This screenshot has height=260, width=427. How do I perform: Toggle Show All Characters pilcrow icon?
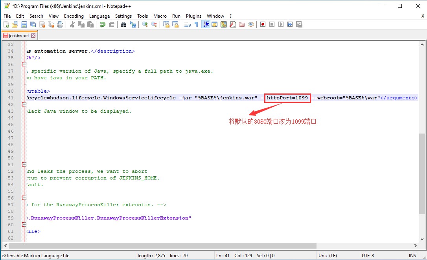196,24
